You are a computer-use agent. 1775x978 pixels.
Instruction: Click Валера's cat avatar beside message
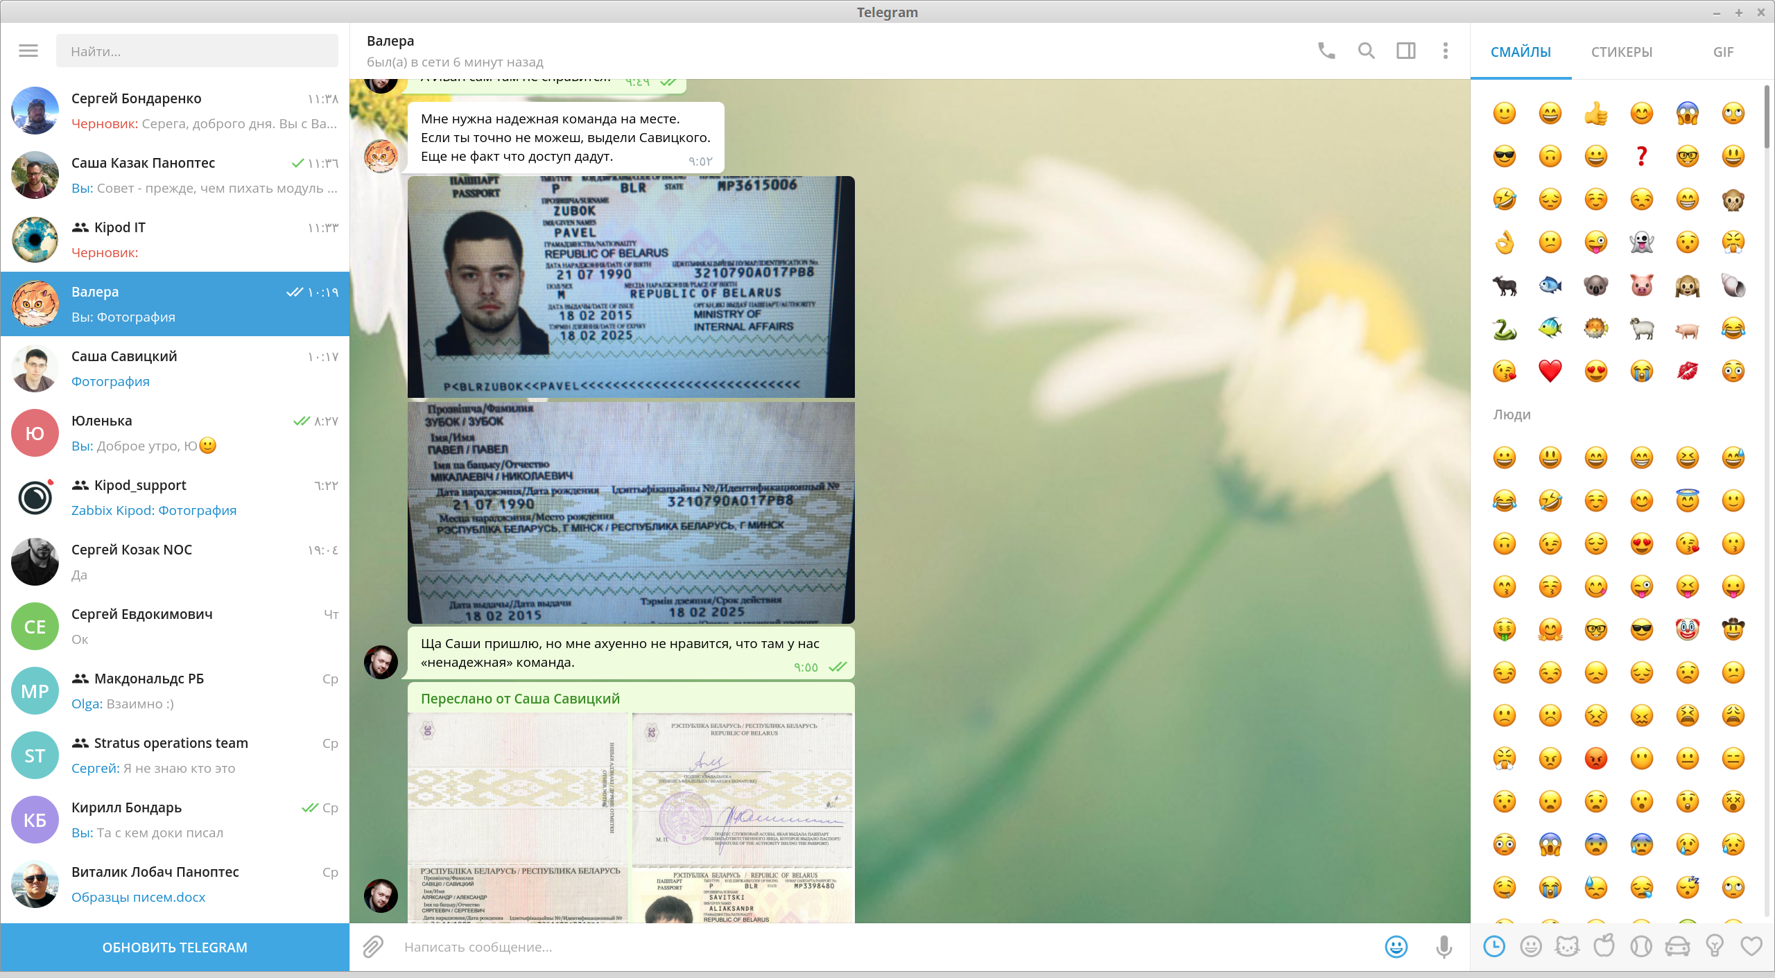pyautogui.click(x=381, y=156)
